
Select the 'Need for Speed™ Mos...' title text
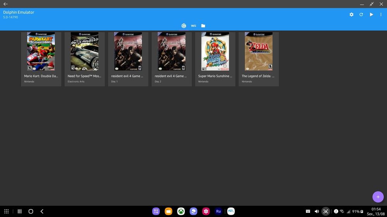pyautogui.click(x=84, y=76)
